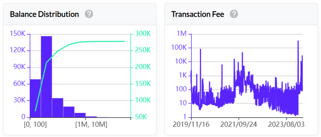Click the 2019/11/16 date axis label
Image resolution: width=321 pixels, height=137 pixels.
(x=191, y=125)
